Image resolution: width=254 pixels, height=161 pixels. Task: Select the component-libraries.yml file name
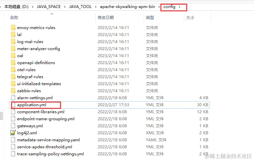tap(41, 112)
